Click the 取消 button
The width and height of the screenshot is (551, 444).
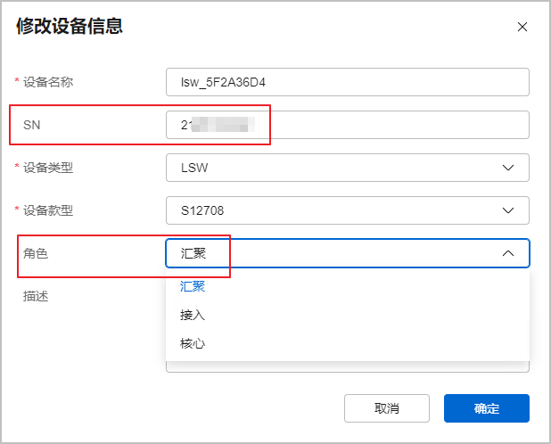pos(387,408)
